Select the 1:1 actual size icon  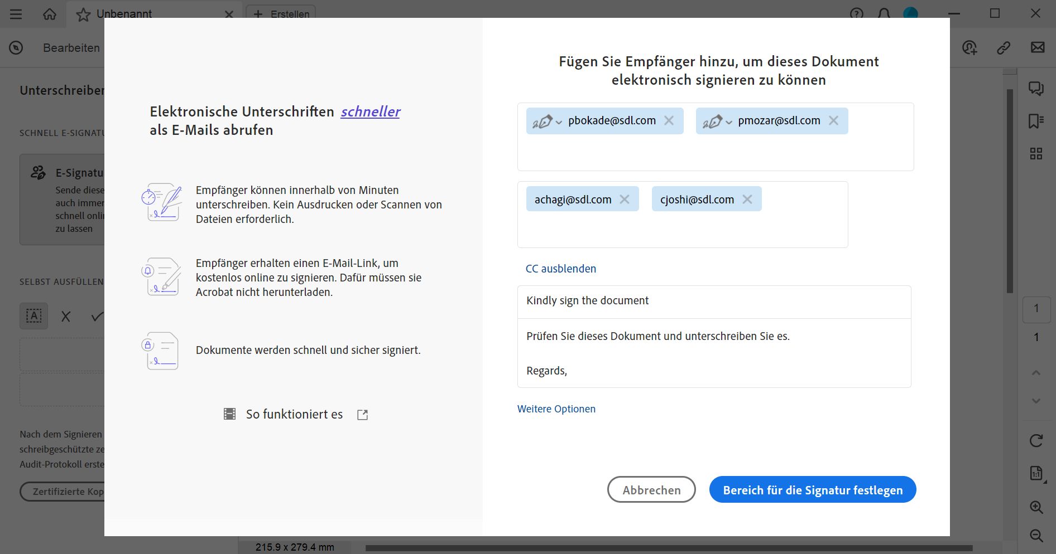1036,473
